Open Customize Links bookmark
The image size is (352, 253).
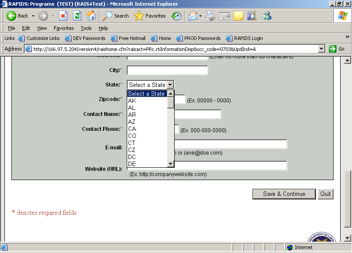39,38
